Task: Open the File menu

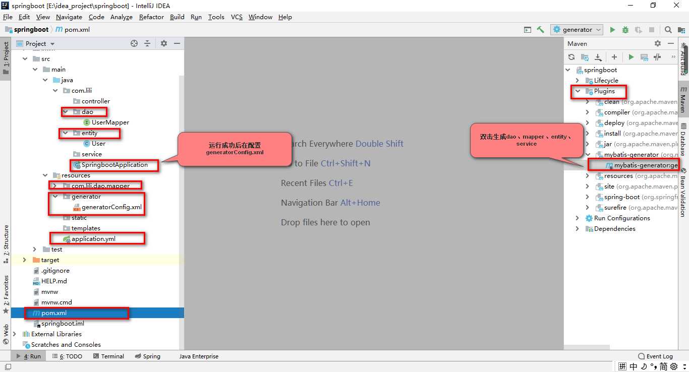Action: [x=8, y=17]
